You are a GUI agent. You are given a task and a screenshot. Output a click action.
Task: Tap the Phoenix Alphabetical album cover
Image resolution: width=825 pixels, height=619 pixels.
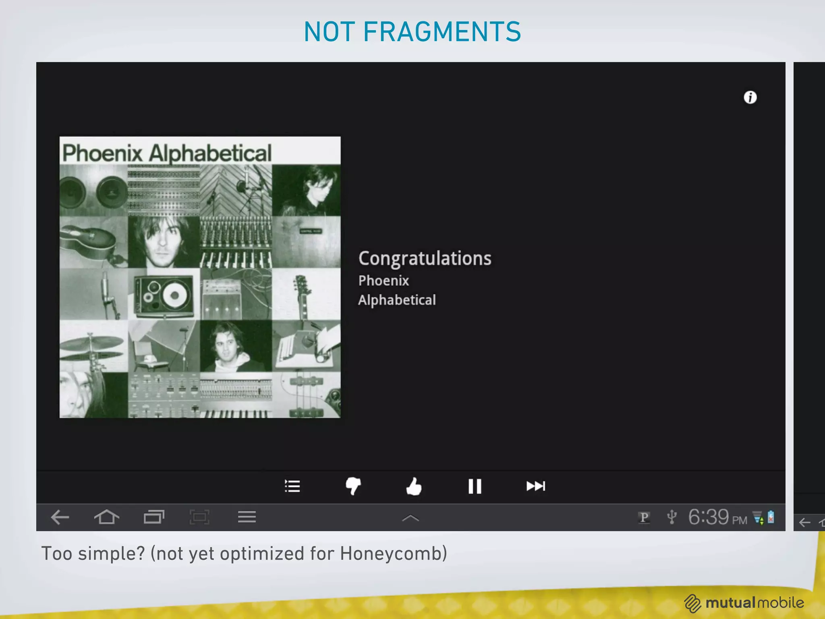[200, 277]
